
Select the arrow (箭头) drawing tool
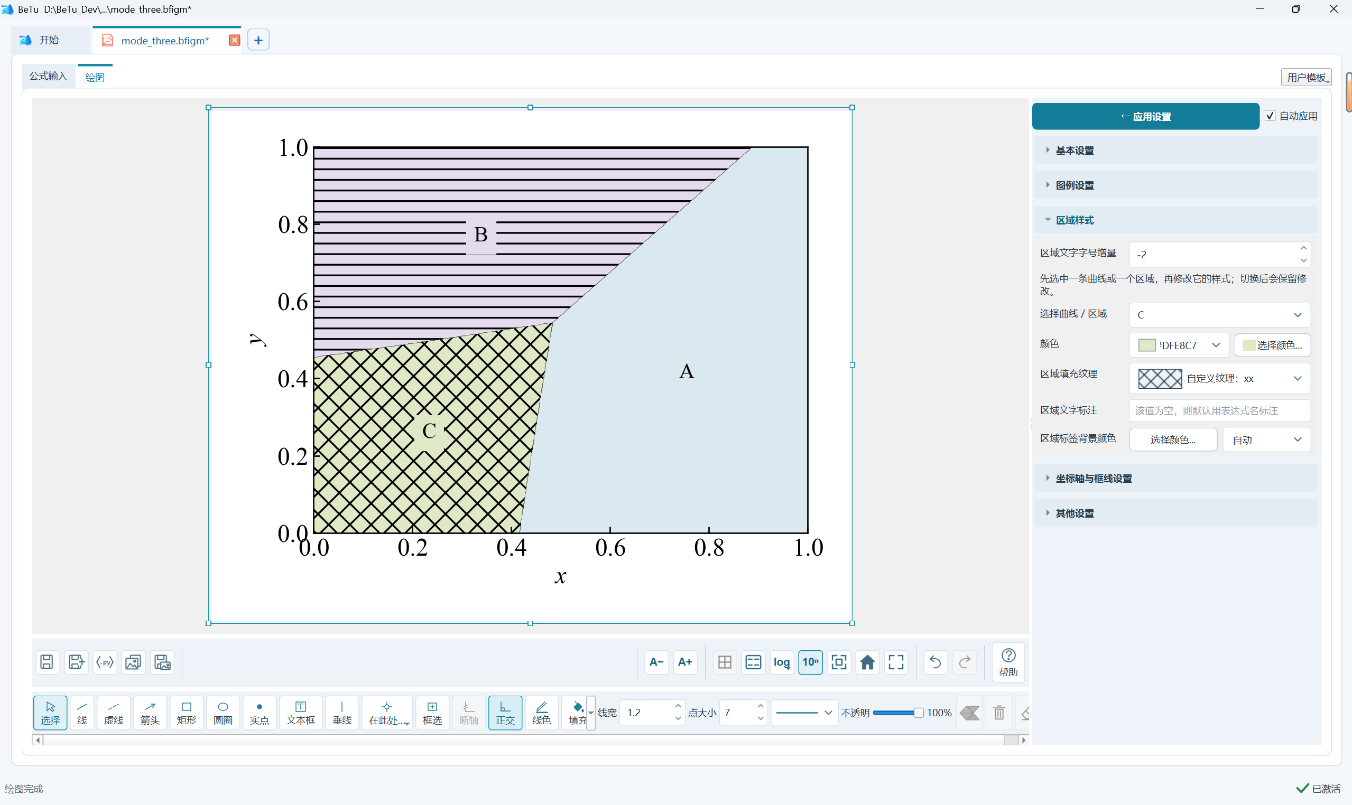click(x=150, y=712)
